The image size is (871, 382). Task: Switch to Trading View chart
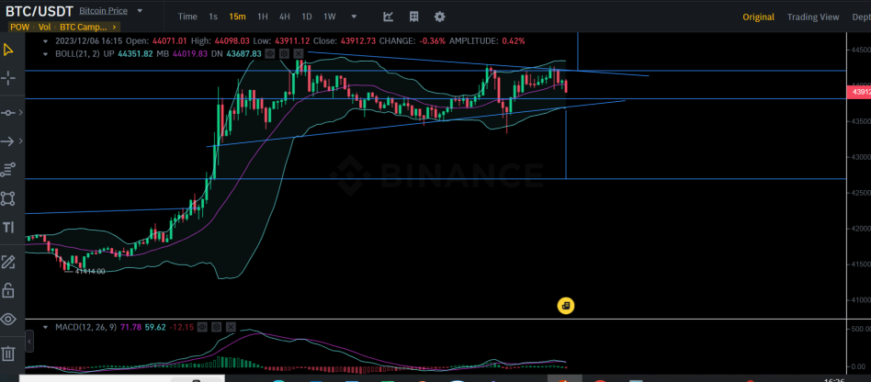[813, 17]
